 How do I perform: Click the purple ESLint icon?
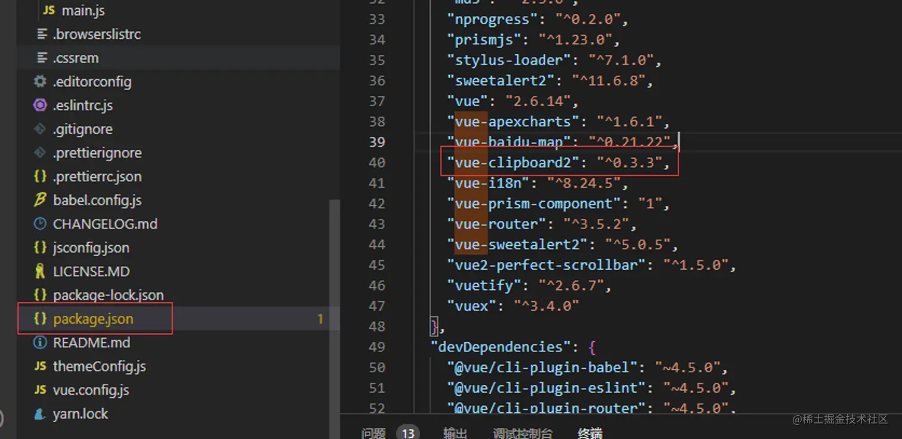(x=40, y=106)
